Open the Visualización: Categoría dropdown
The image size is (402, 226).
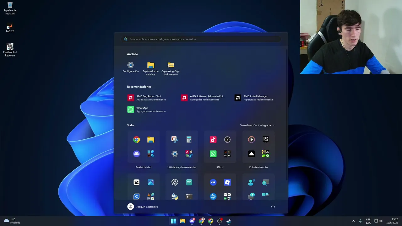[258, 125]
